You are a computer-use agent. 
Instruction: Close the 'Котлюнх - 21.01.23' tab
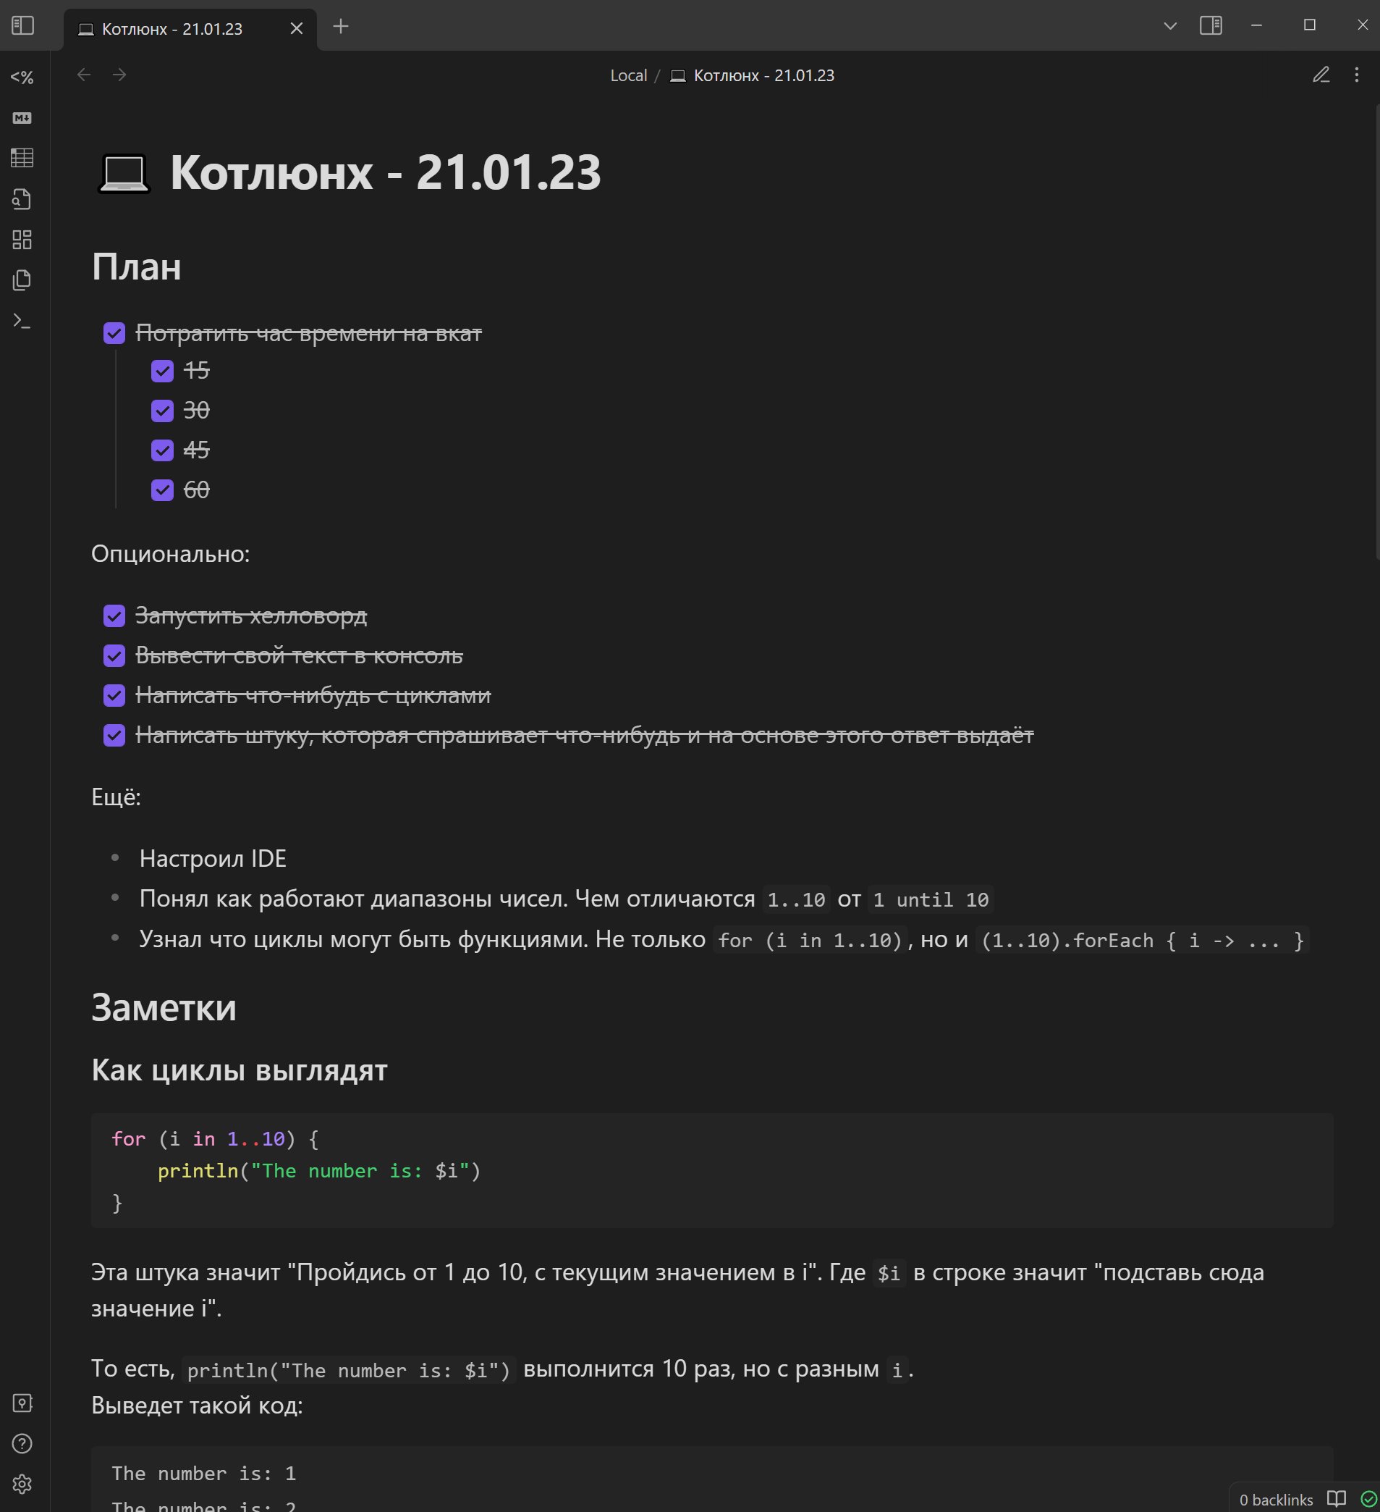[297, 28]
